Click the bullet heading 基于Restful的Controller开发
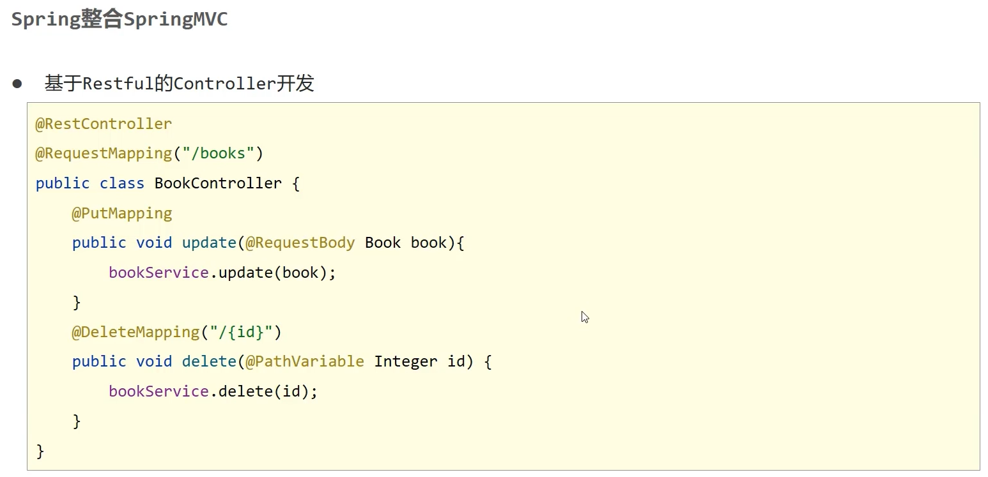 point(179,84)
